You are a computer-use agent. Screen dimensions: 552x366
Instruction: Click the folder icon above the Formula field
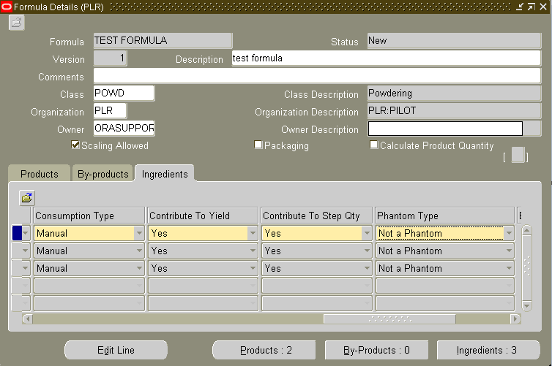point(17,23)
